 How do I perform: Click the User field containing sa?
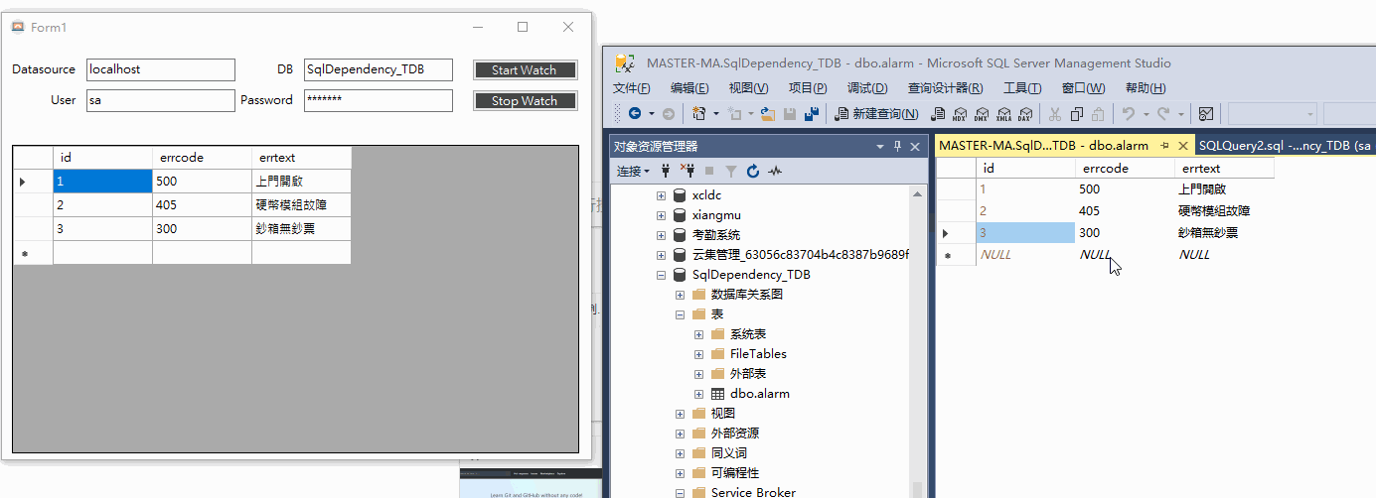161,100
